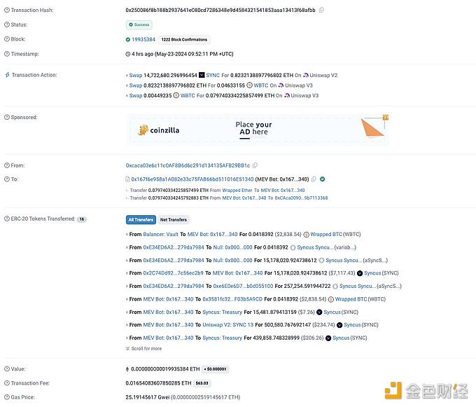Screen dimensions: 476x407
Task: Open the WBTC link in second swap action
Action: tap(261, 85)
